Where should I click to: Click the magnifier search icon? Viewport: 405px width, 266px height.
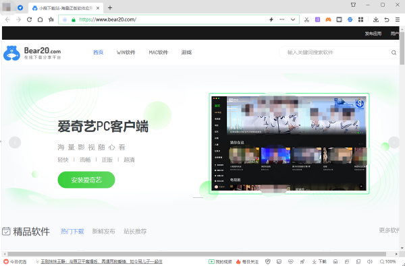coord(394,53)
